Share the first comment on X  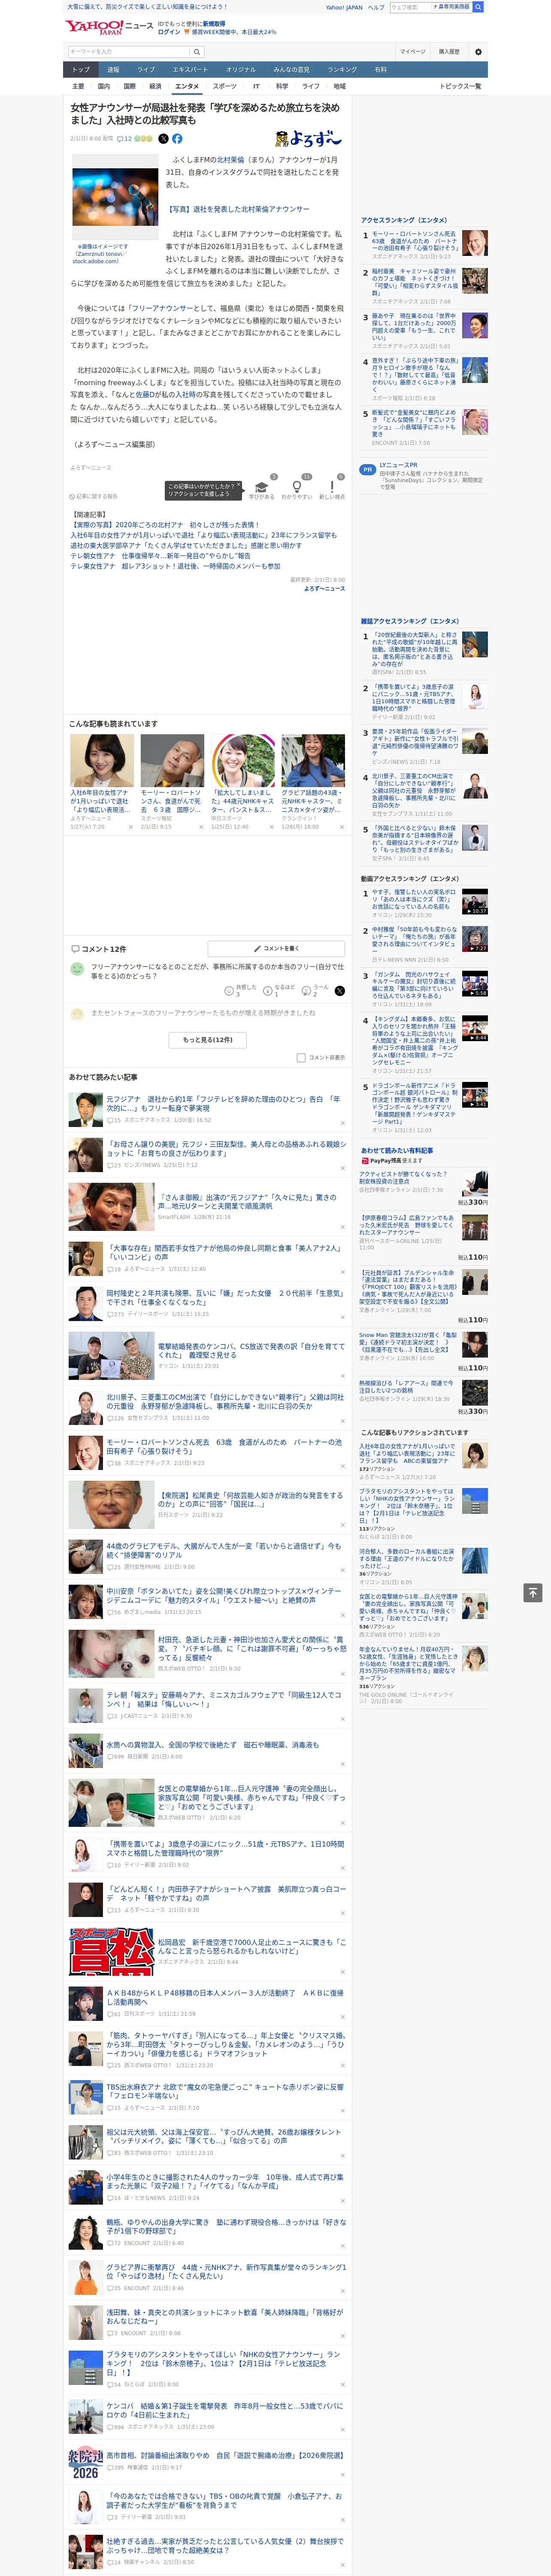point(340,990)
